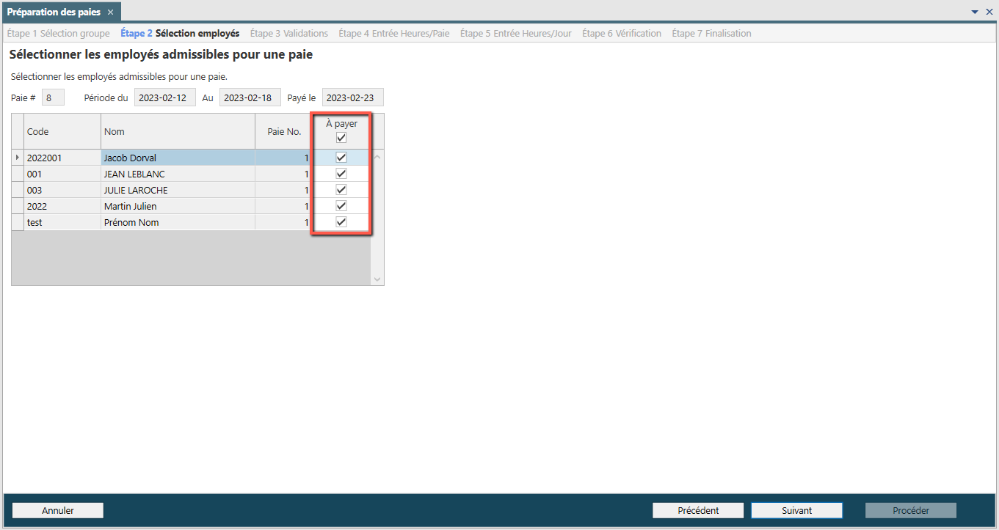Sort by the Nom column header
The height and width of the screenshot is (530, 999).
(x=178, y=131)
